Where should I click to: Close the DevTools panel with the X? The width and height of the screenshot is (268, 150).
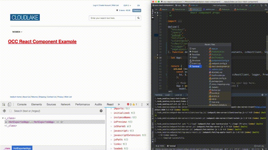click(x=148, y=104)
